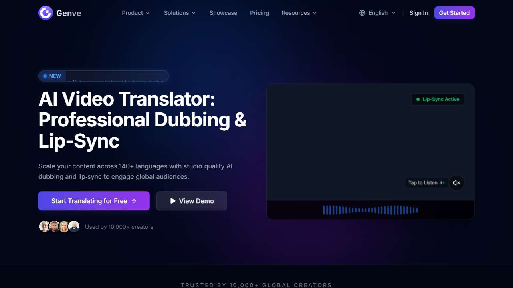
Task: Open the Pricing page
Action: tap(259, 13)
